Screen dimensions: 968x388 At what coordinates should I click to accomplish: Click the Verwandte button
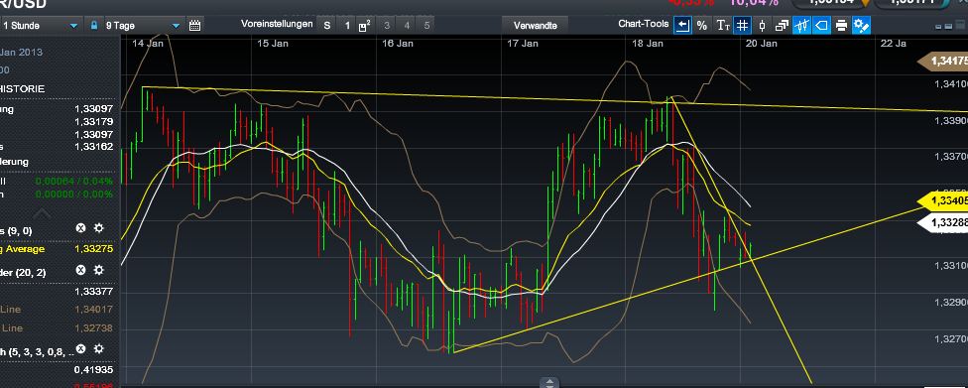click(535, 26)
